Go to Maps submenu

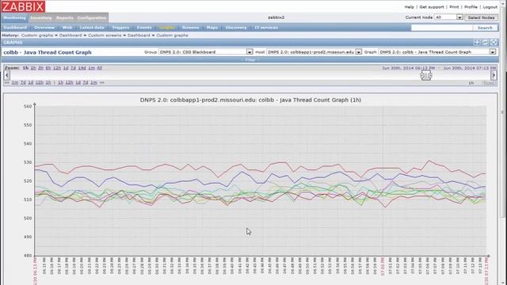212,28
